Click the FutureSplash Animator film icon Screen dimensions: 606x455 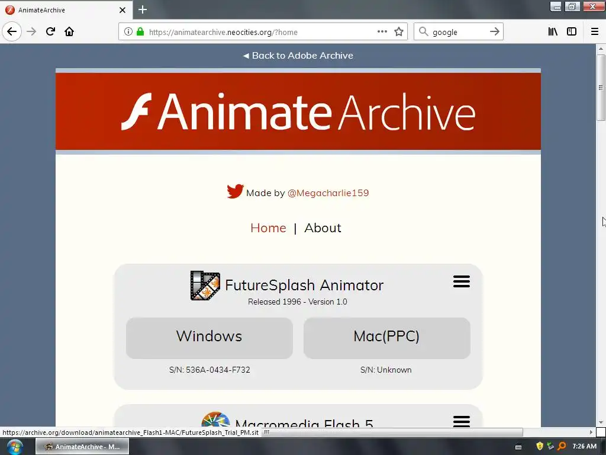pos(205,286)
